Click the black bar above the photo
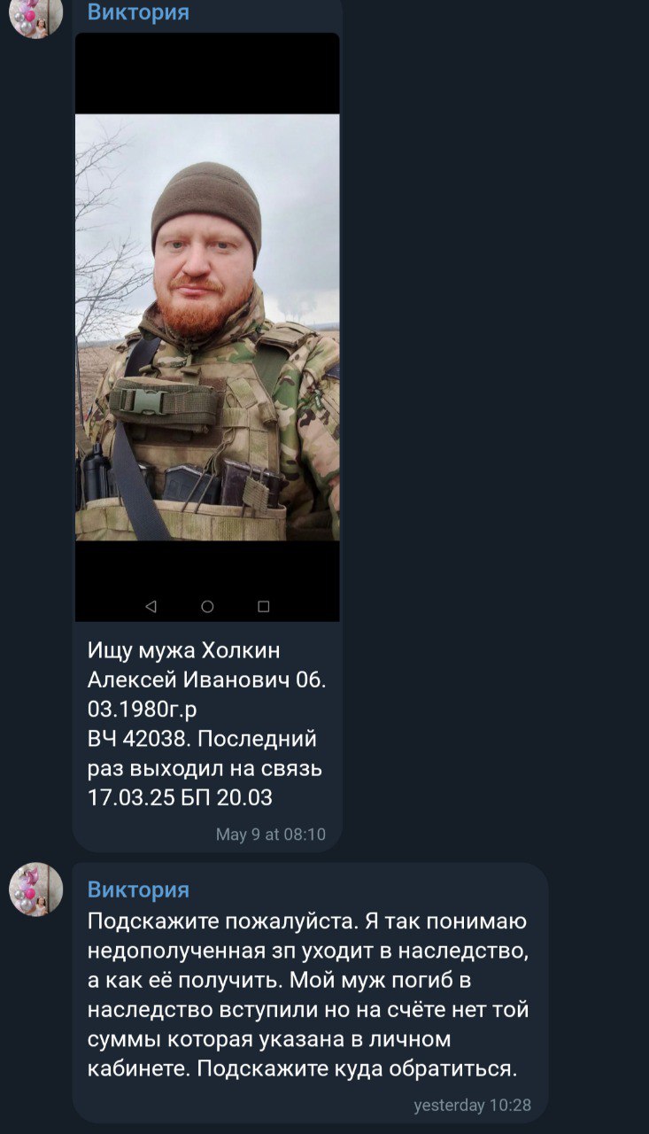Viewport: 649px width, 1134px height. tap(207, 74)
